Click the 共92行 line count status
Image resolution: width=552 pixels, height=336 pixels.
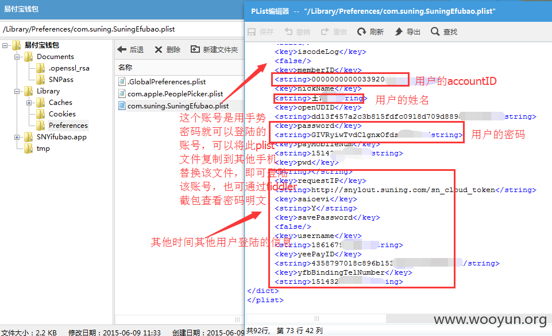pos(258,330)
